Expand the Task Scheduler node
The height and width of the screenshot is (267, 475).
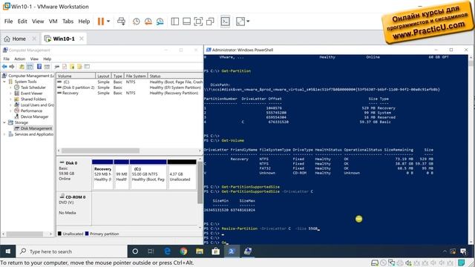10,88
